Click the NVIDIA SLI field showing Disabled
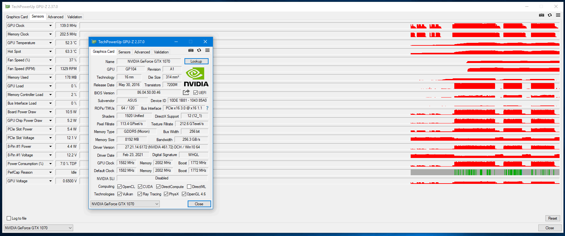The image size is (565, 236). click(162, 178)
